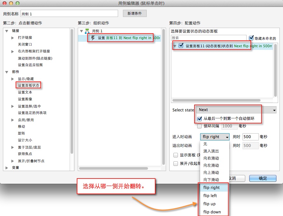Open the 进入时动画 flip right dropdown

[x=215, y=137]
